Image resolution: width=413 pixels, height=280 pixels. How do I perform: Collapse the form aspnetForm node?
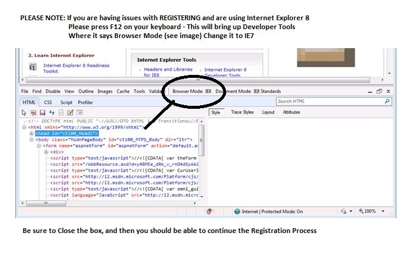click(39, 146)
